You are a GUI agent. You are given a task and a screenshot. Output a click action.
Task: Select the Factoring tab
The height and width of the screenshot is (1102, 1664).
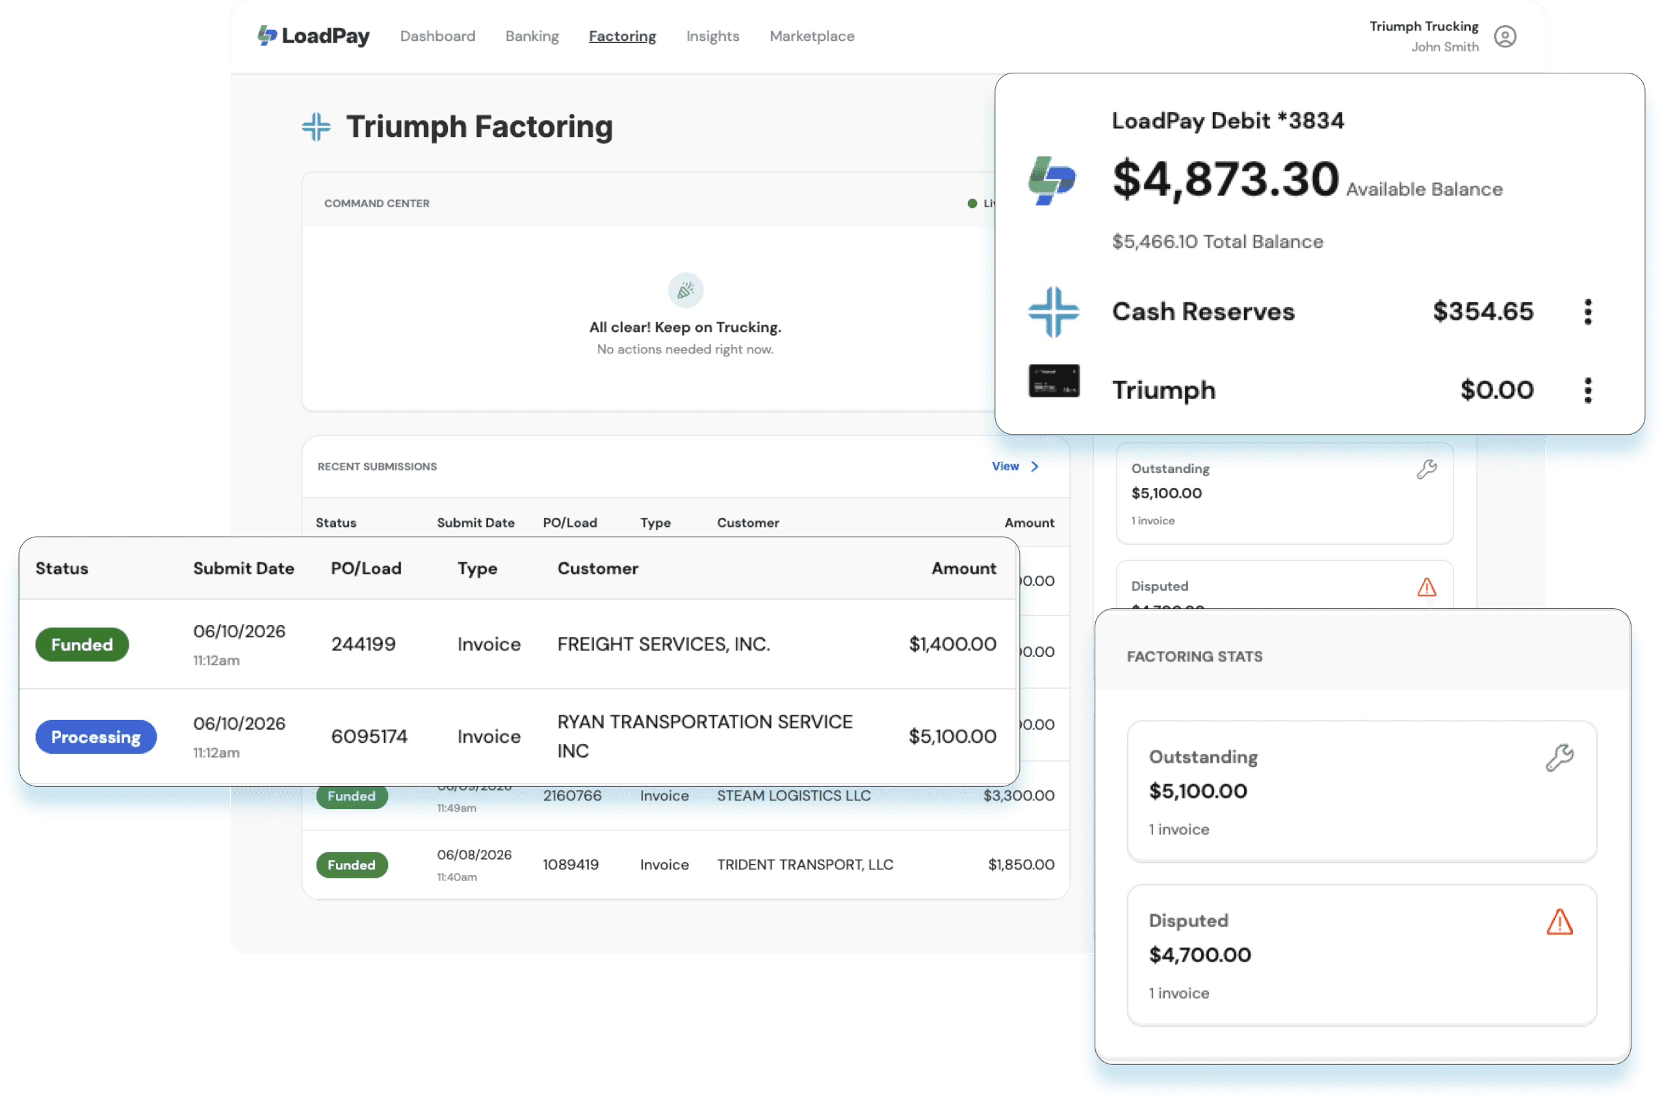click(x=622, y=36)
